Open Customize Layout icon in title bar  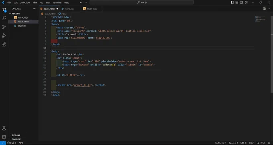tap(246, 2)
